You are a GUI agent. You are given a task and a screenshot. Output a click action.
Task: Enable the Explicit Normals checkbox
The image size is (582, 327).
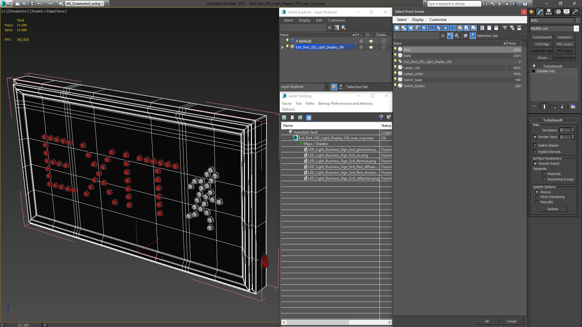click(x=535, y=152)
